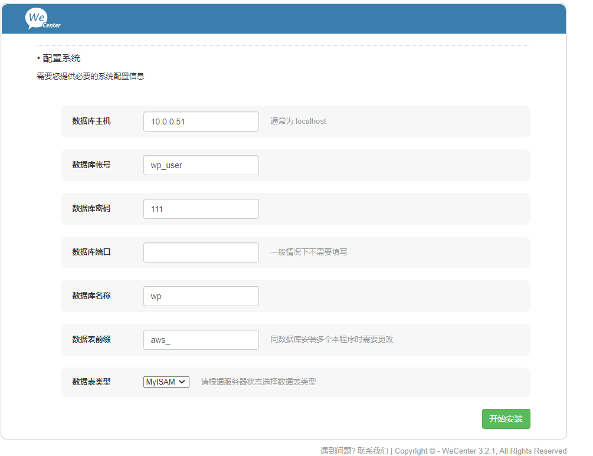Click the hint 同数据库安装多个本程序时需要更改

click(332, 340)
